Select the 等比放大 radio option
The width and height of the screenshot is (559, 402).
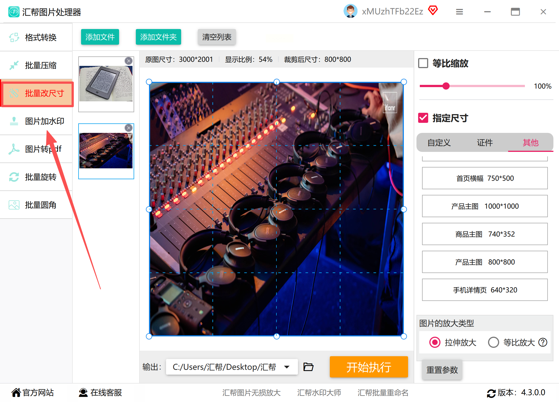click(494, 342)
